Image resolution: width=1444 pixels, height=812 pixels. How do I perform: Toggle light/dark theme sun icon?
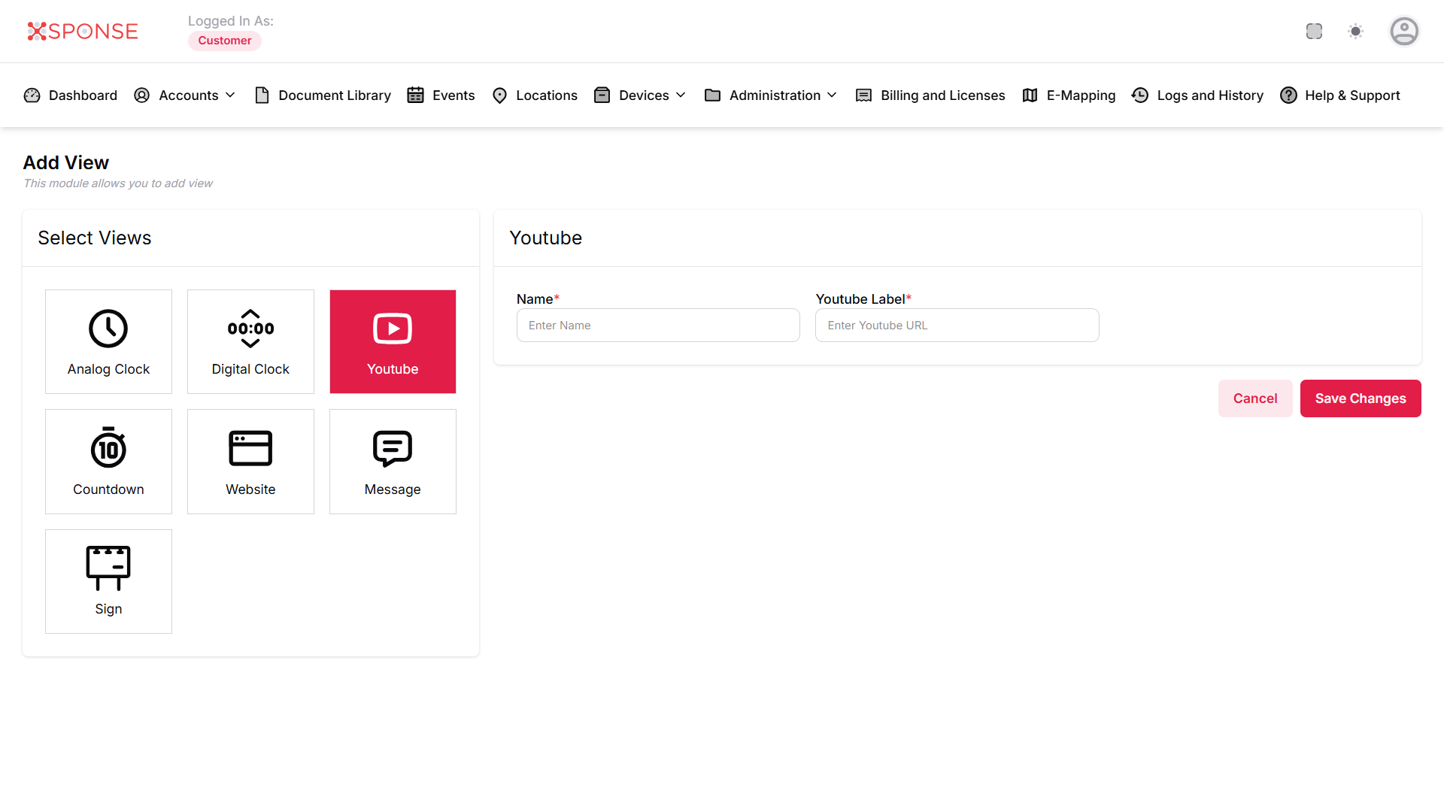(1355, 32)
